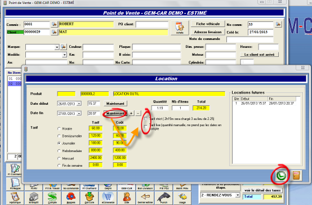Select the Journalier tarif option

click(x=59, y=143)
